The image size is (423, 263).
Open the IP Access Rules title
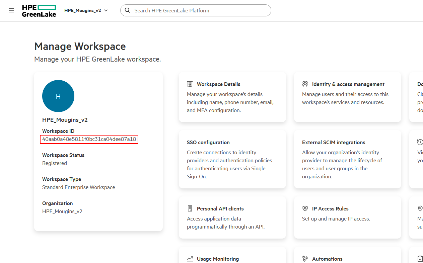[x=330, y=208]
